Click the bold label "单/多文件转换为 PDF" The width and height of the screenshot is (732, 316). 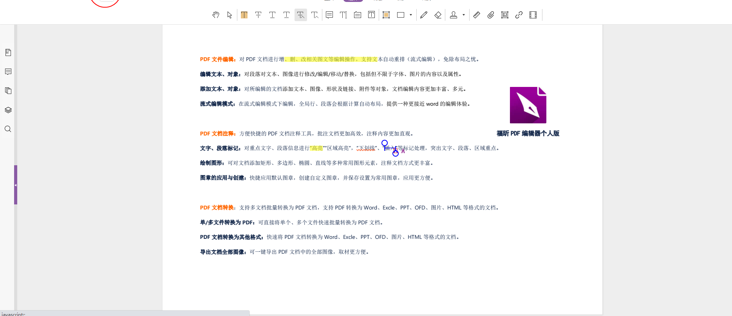[227, 222]
